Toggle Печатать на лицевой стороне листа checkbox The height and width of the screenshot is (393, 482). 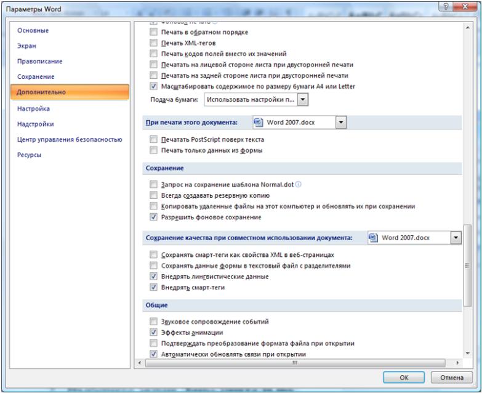click(x=153, y=65)
